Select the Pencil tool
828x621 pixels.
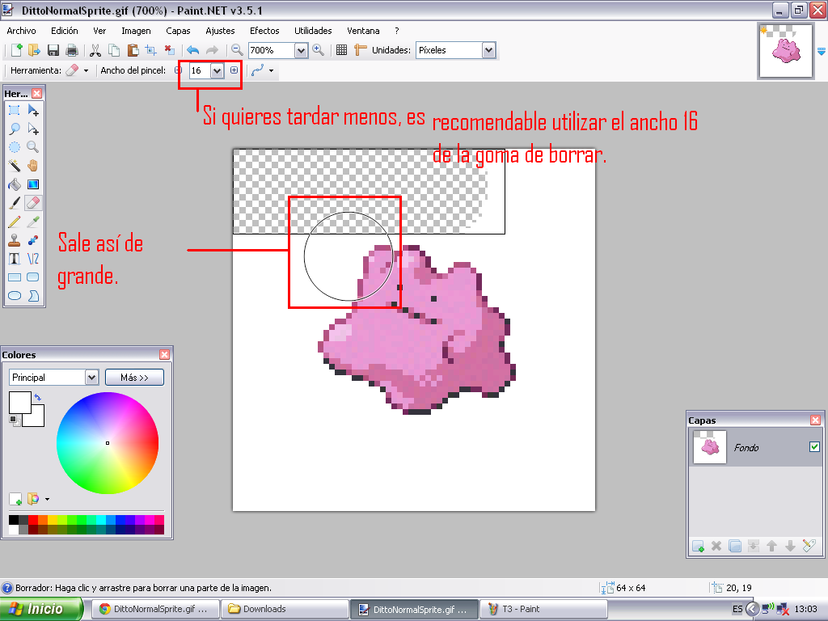[15, 222]
